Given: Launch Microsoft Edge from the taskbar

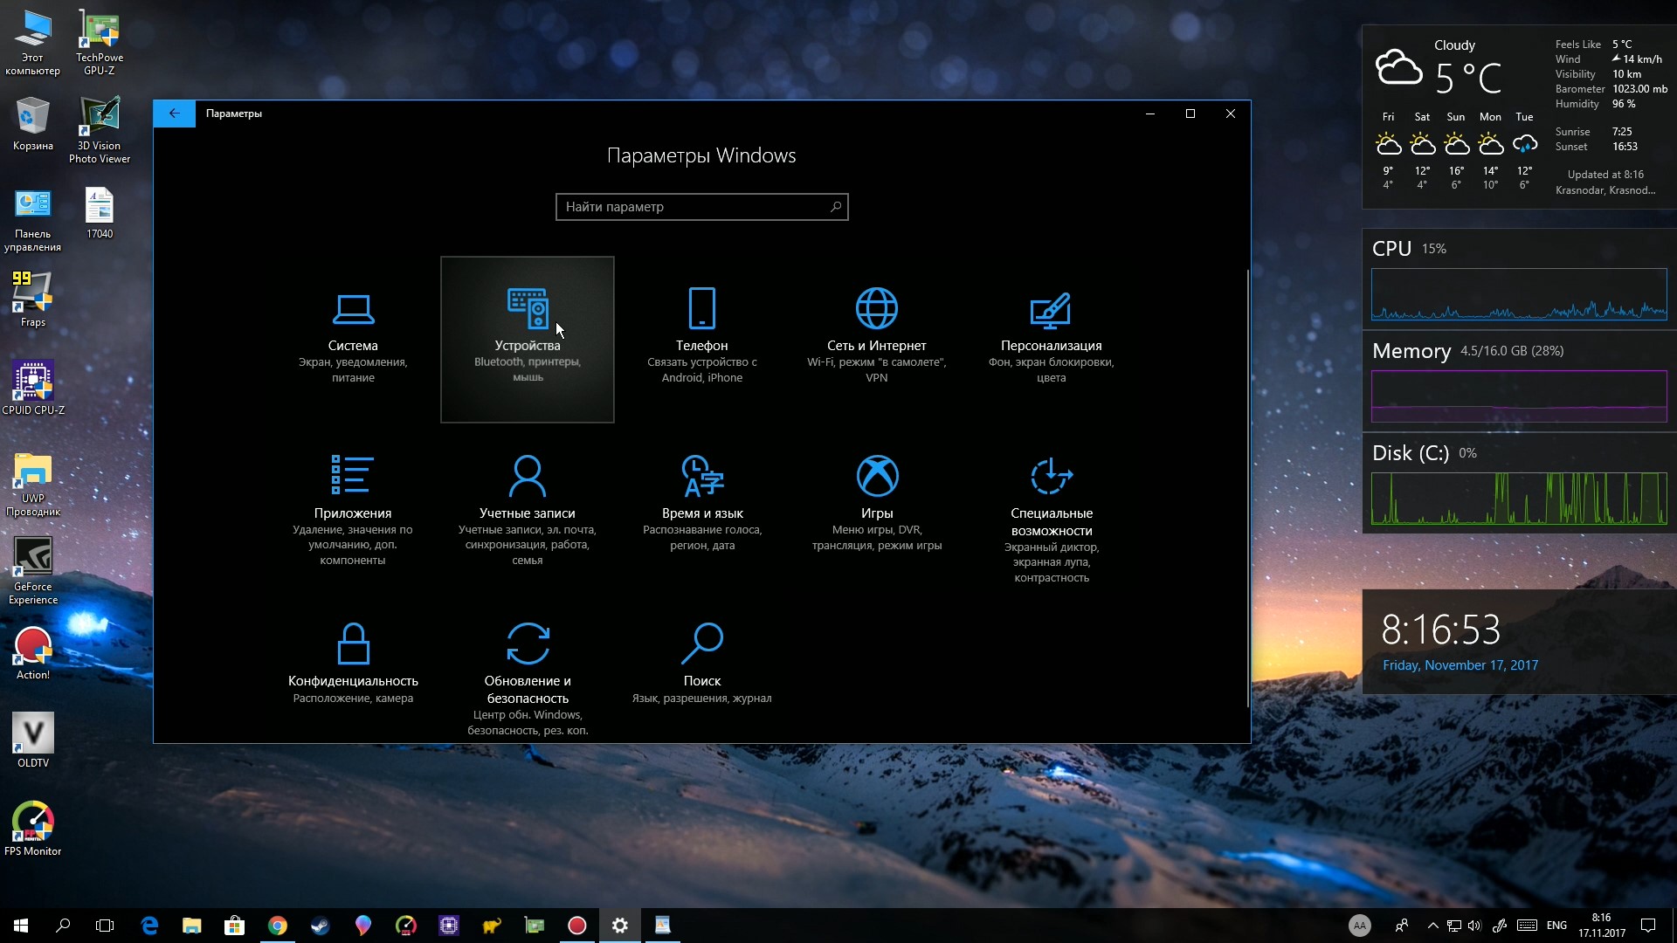Looking at the screenshot, I should pyautogui.click(x=149, y=926).
